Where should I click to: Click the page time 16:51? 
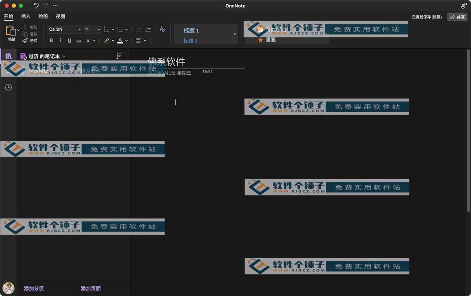(x=208, y=72)
